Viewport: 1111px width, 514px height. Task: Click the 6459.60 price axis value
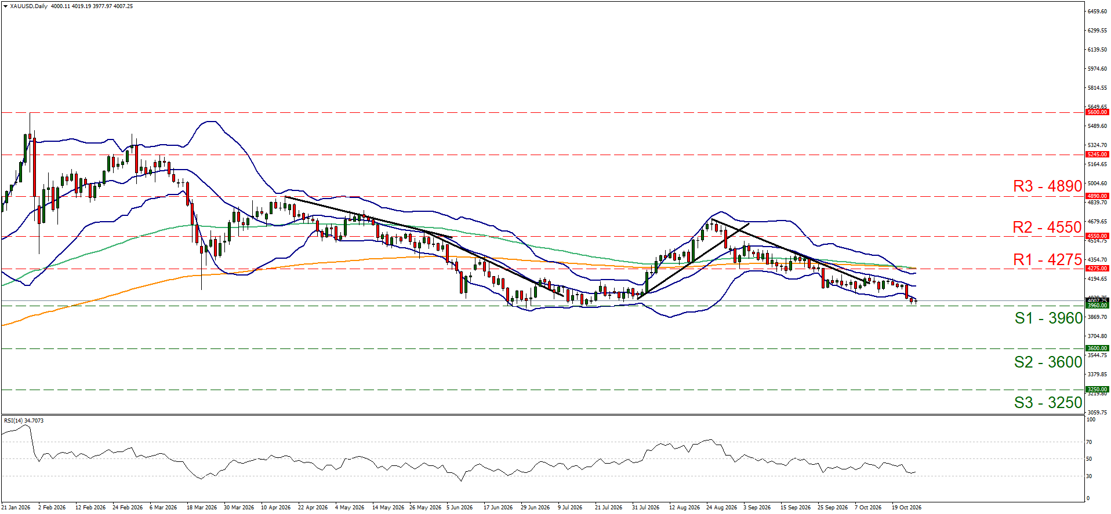tap(1096, 12)
